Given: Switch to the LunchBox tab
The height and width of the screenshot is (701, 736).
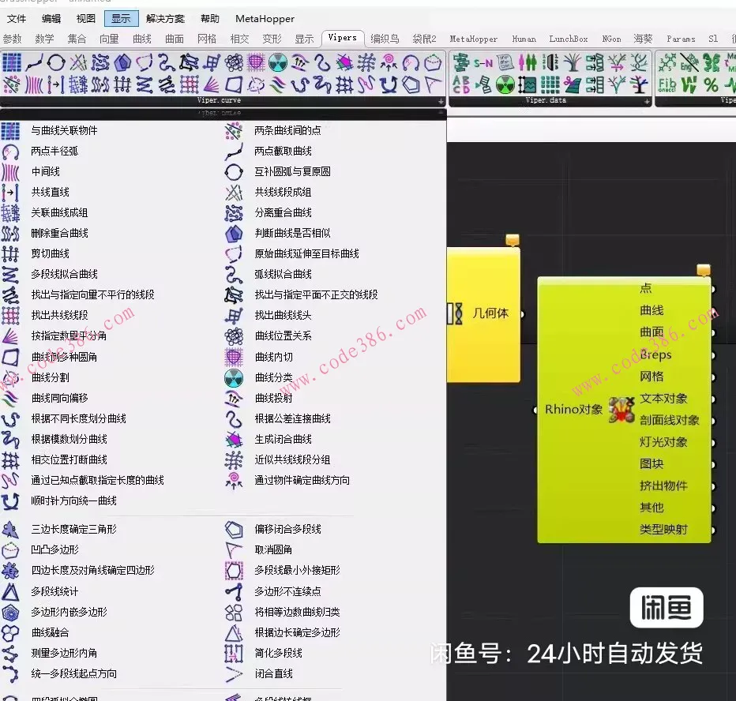Looking at the screenshot, I should coord(568,39).
